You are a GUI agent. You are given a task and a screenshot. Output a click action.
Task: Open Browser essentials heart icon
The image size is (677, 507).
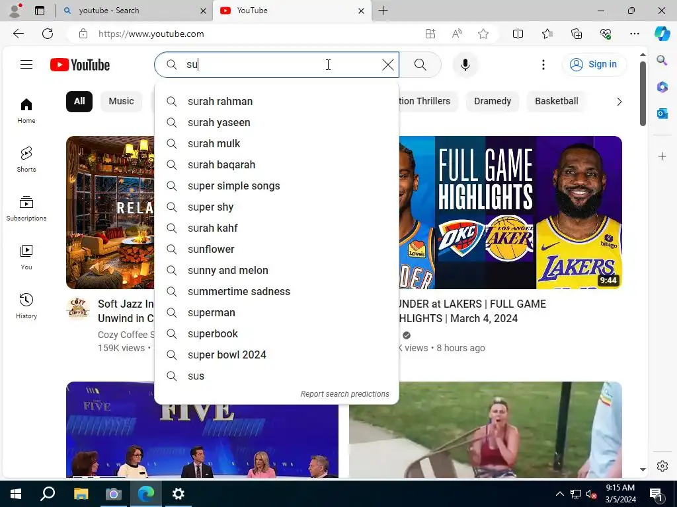[606, 34]
